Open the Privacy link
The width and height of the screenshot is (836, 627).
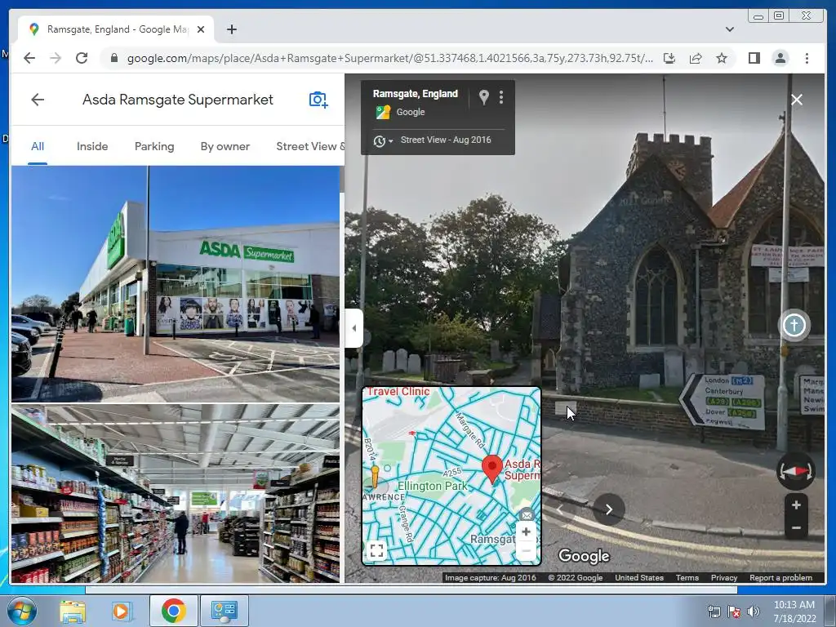723,577
